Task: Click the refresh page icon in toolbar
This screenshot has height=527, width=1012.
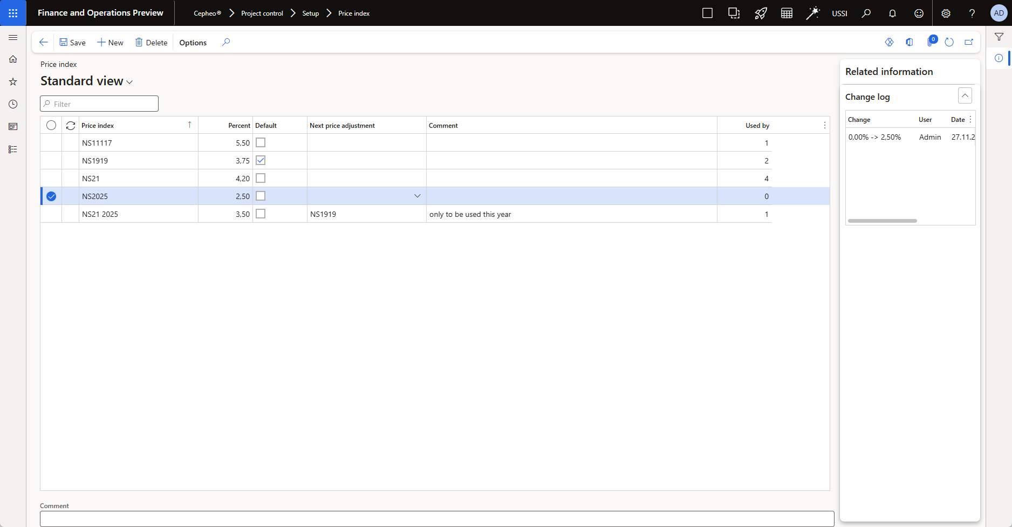Action: [x=949, y=42]
